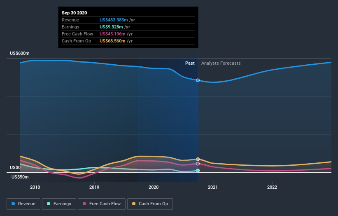Click the blue Revenue data point marker

click(x=198, y=80)
